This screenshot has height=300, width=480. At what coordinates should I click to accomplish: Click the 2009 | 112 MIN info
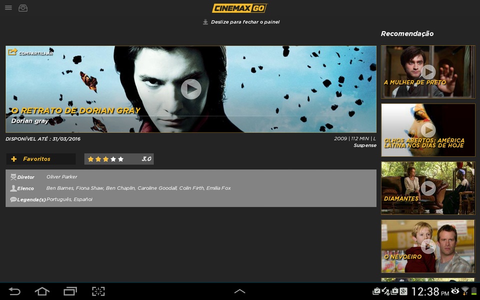[x=355, y=138]
